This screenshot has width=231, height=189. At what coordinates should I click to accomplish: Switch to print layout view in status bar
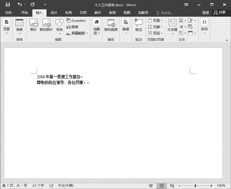[x=162, y=186]
